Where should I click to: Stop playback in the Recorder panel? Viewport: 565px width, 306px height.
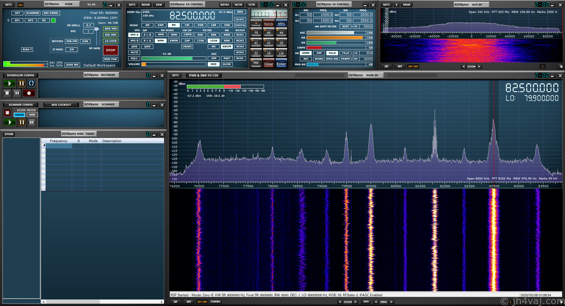[7, 93]
